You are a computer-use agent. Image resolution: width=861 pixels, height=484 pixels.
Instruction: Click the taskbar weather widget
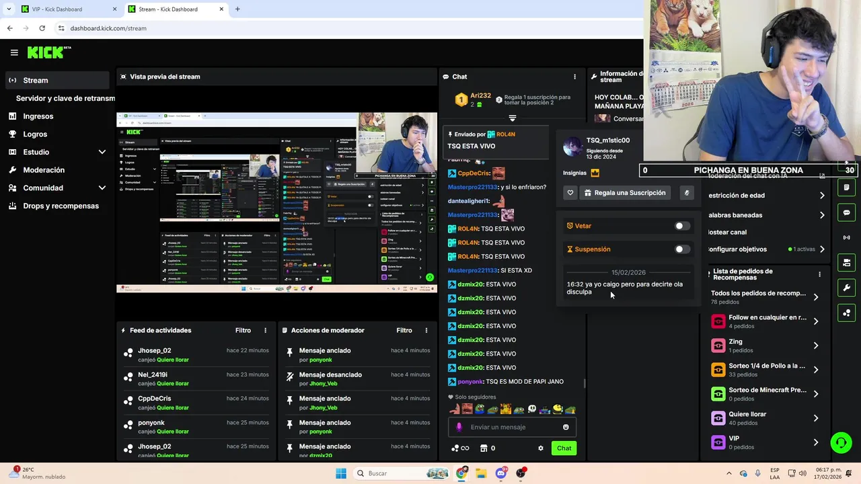37,473
